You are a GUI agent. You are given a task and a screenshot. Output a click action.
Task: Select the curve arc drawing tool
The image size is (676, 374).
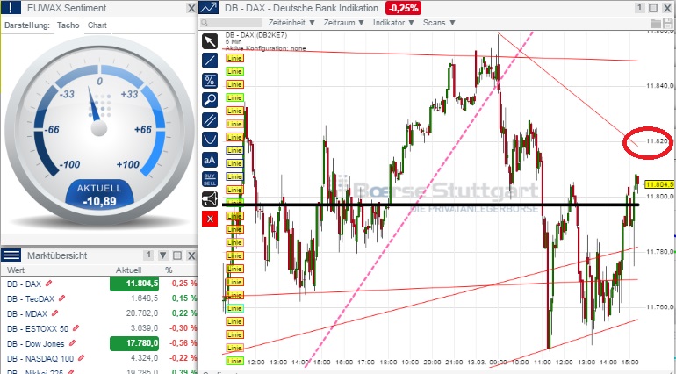pos(210,140)
